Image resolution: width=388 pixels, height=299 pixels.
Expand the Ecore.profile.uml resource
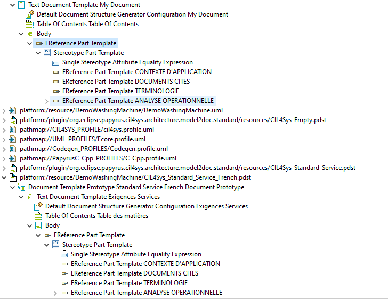[x=4, y=140]
